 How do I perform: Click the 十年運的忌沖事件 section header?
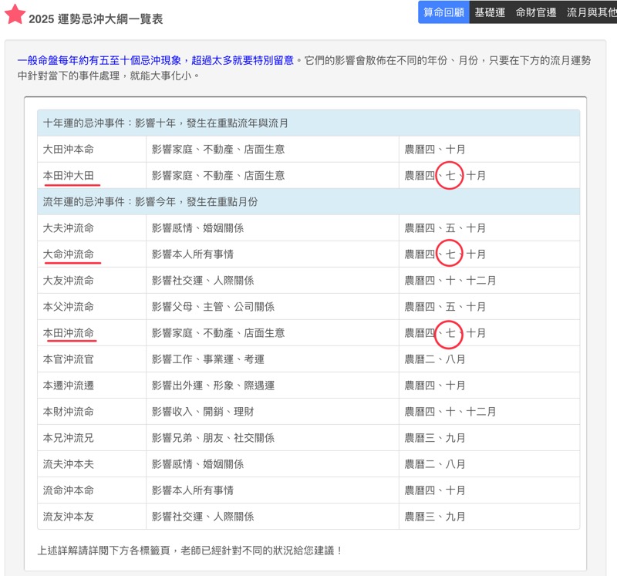coord(166,123)
